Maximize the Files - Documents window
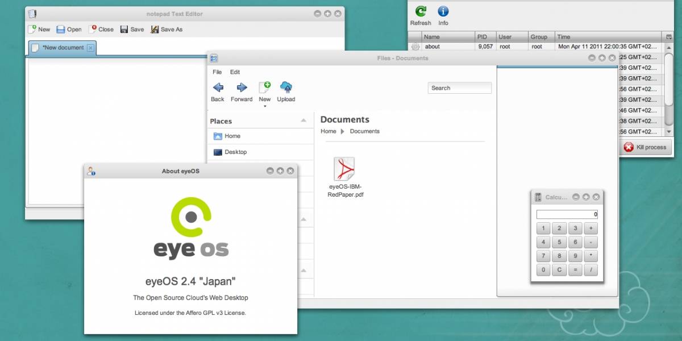 pos(601,58)
